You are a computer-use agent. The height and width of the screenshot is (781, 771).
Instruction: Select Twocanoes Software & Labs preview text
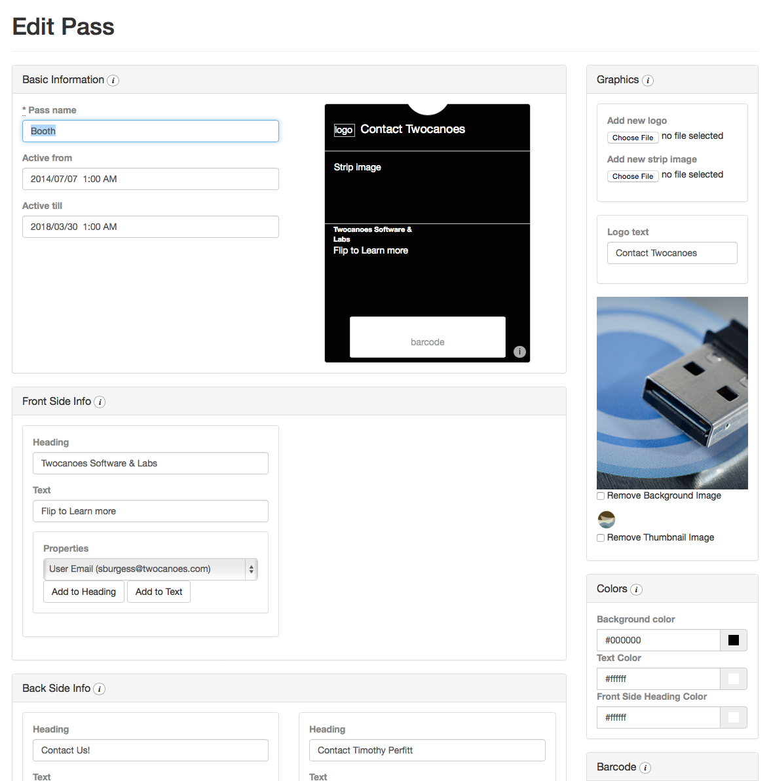pyautogui.click(x=373, y=234)
